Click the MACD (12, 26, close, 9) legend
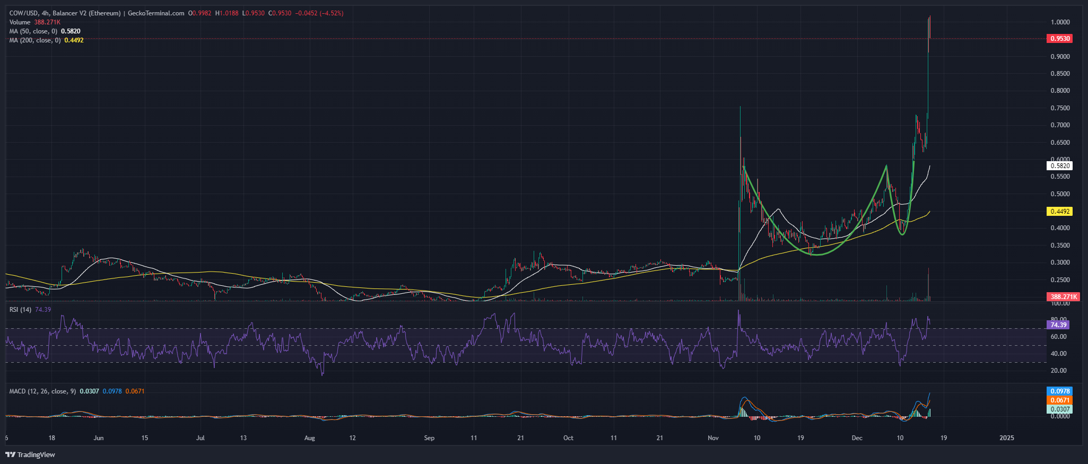This screenshot has width=1088, height=464. pos(43,391)
